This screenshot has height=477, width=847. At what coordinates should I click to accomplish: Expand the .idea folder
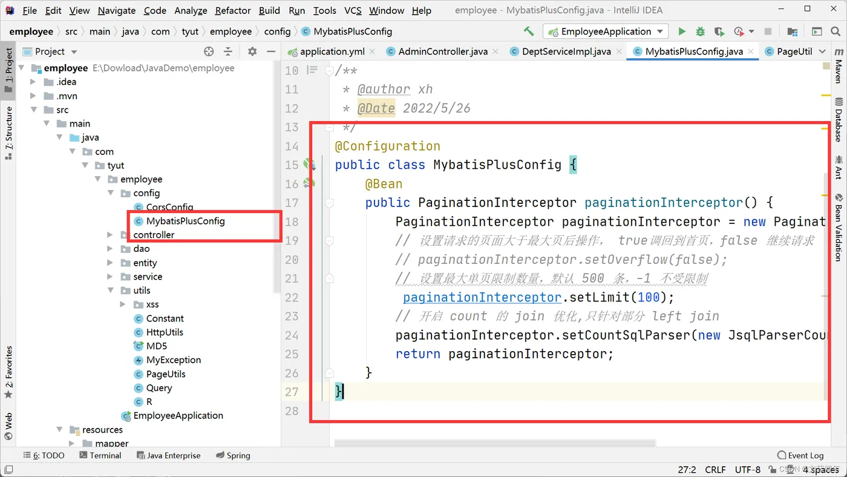[33, 82]
